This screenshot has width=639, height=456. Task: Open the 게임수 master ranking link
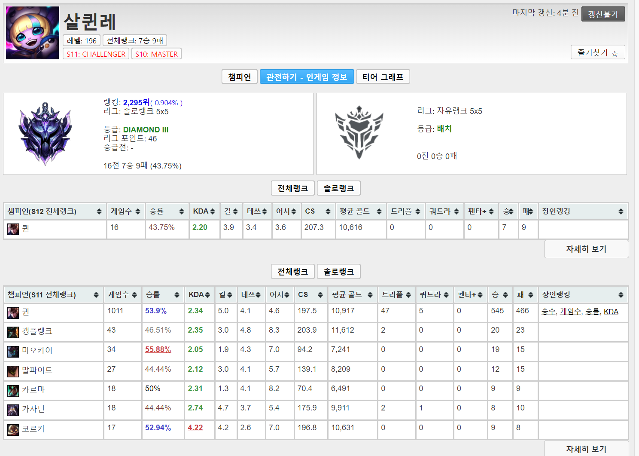tap(570, 312)
